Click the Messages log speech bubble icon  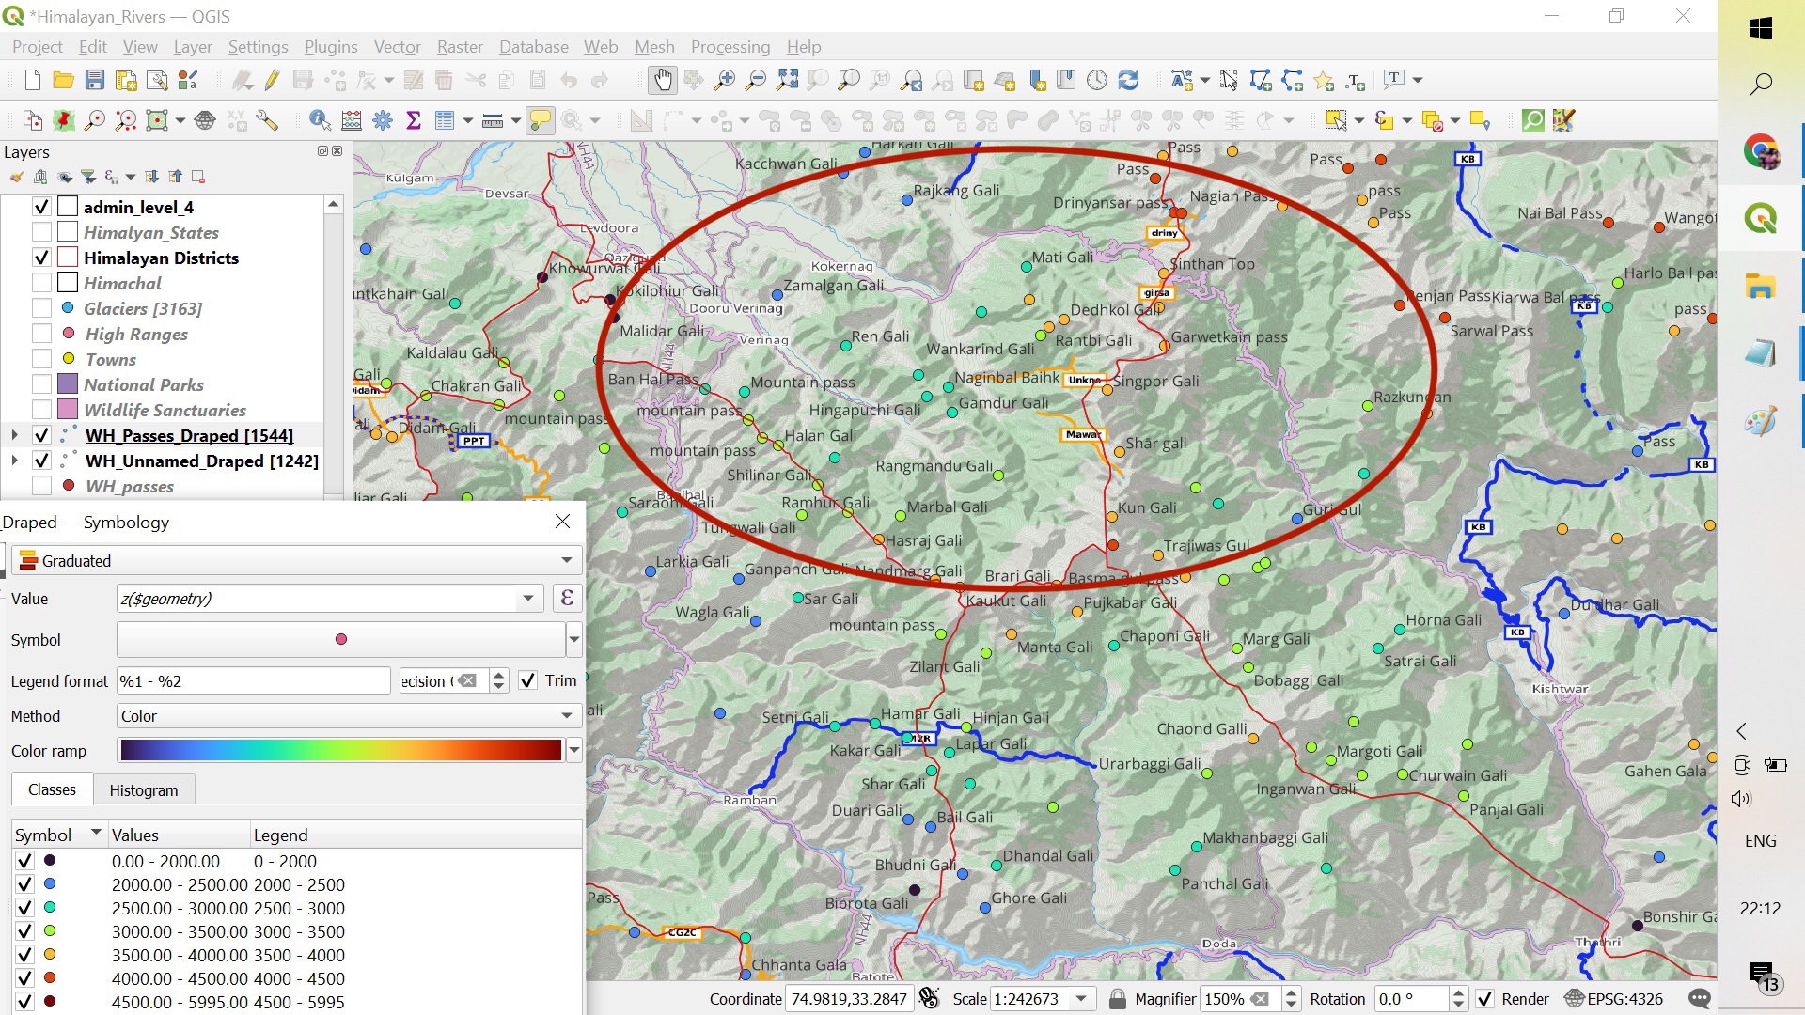[x=1699, y=999]
